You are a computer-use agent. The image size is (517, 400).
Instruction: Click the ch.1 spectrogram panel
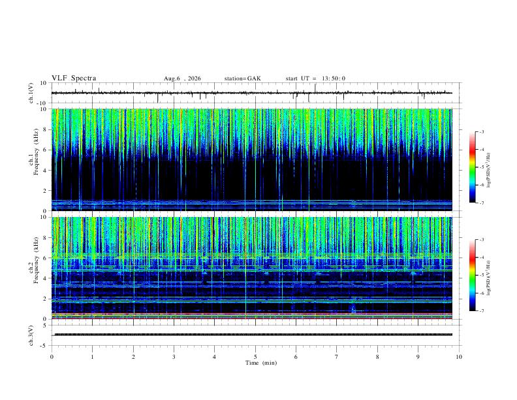tap(252, 159)
